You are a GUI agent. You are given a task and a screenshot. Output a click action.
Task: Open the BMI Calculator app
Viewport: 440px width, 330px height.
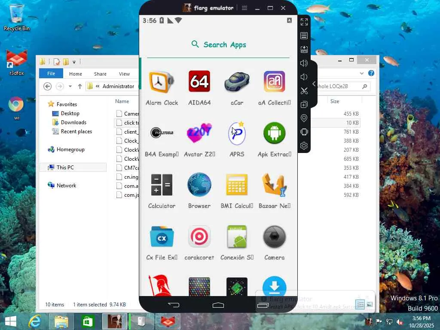(237, 185)
